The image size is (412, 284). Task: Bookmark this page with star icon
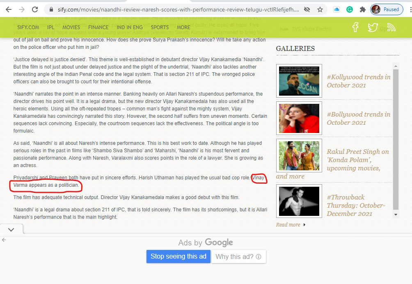(320, 9)
